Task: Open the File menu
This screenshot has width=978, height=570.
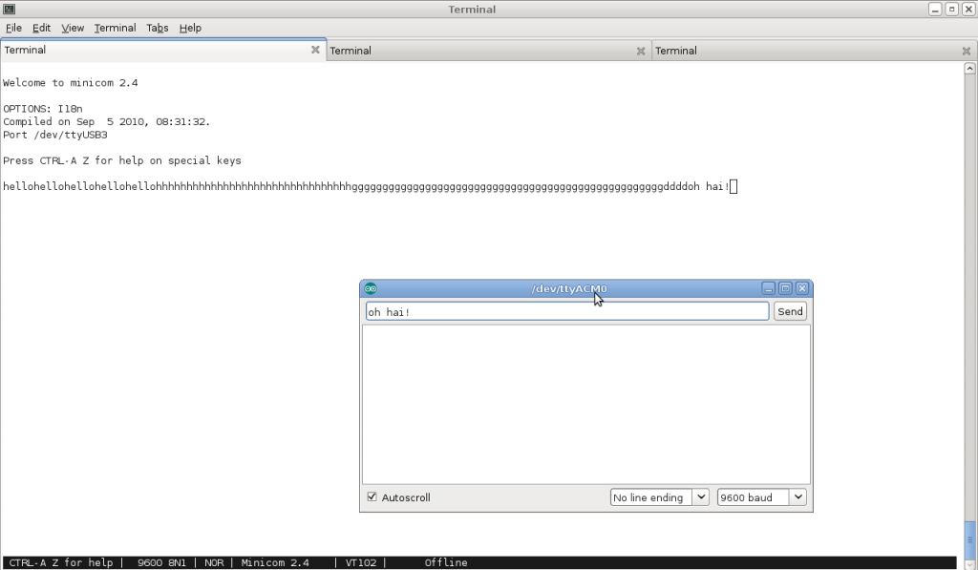Action: pyautogui.click(x=13, y=28)
